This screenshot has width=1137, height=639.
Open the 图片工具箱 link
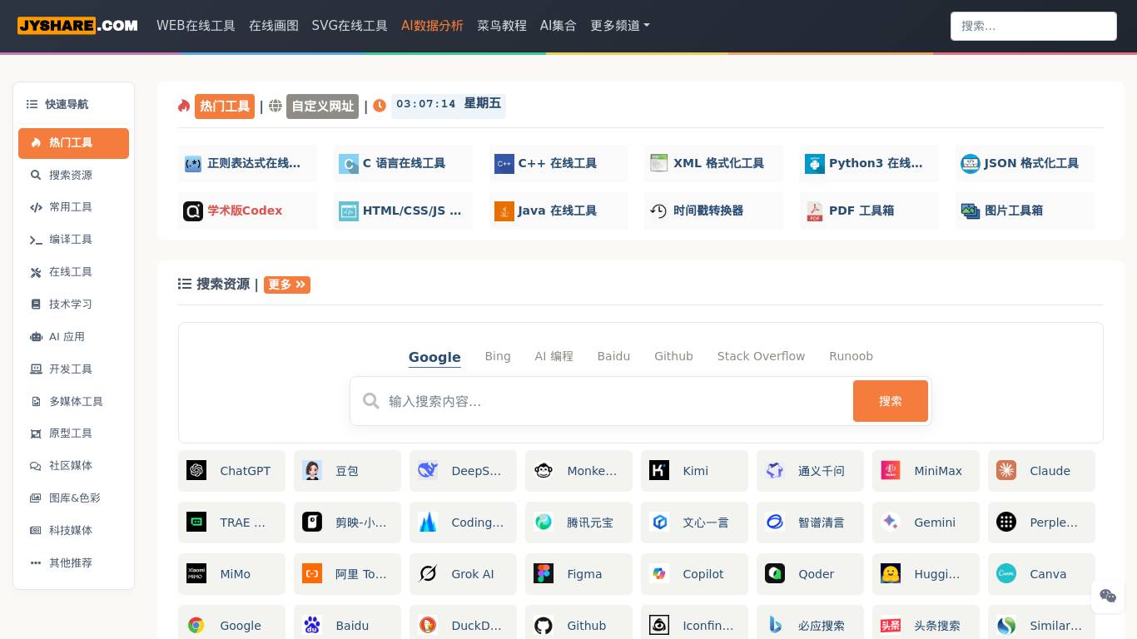coord(1025,211)
